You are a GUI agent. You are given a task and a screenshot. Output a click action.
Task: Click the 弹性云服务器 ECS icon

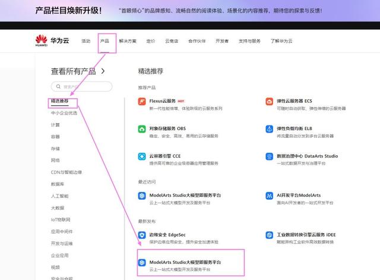click(x=269, y=101)
